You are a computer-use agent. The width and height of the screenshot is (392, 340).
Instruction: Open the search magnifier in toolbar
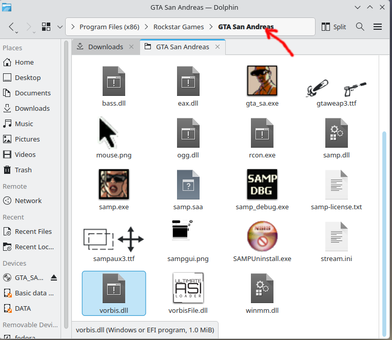coord(360,27)
